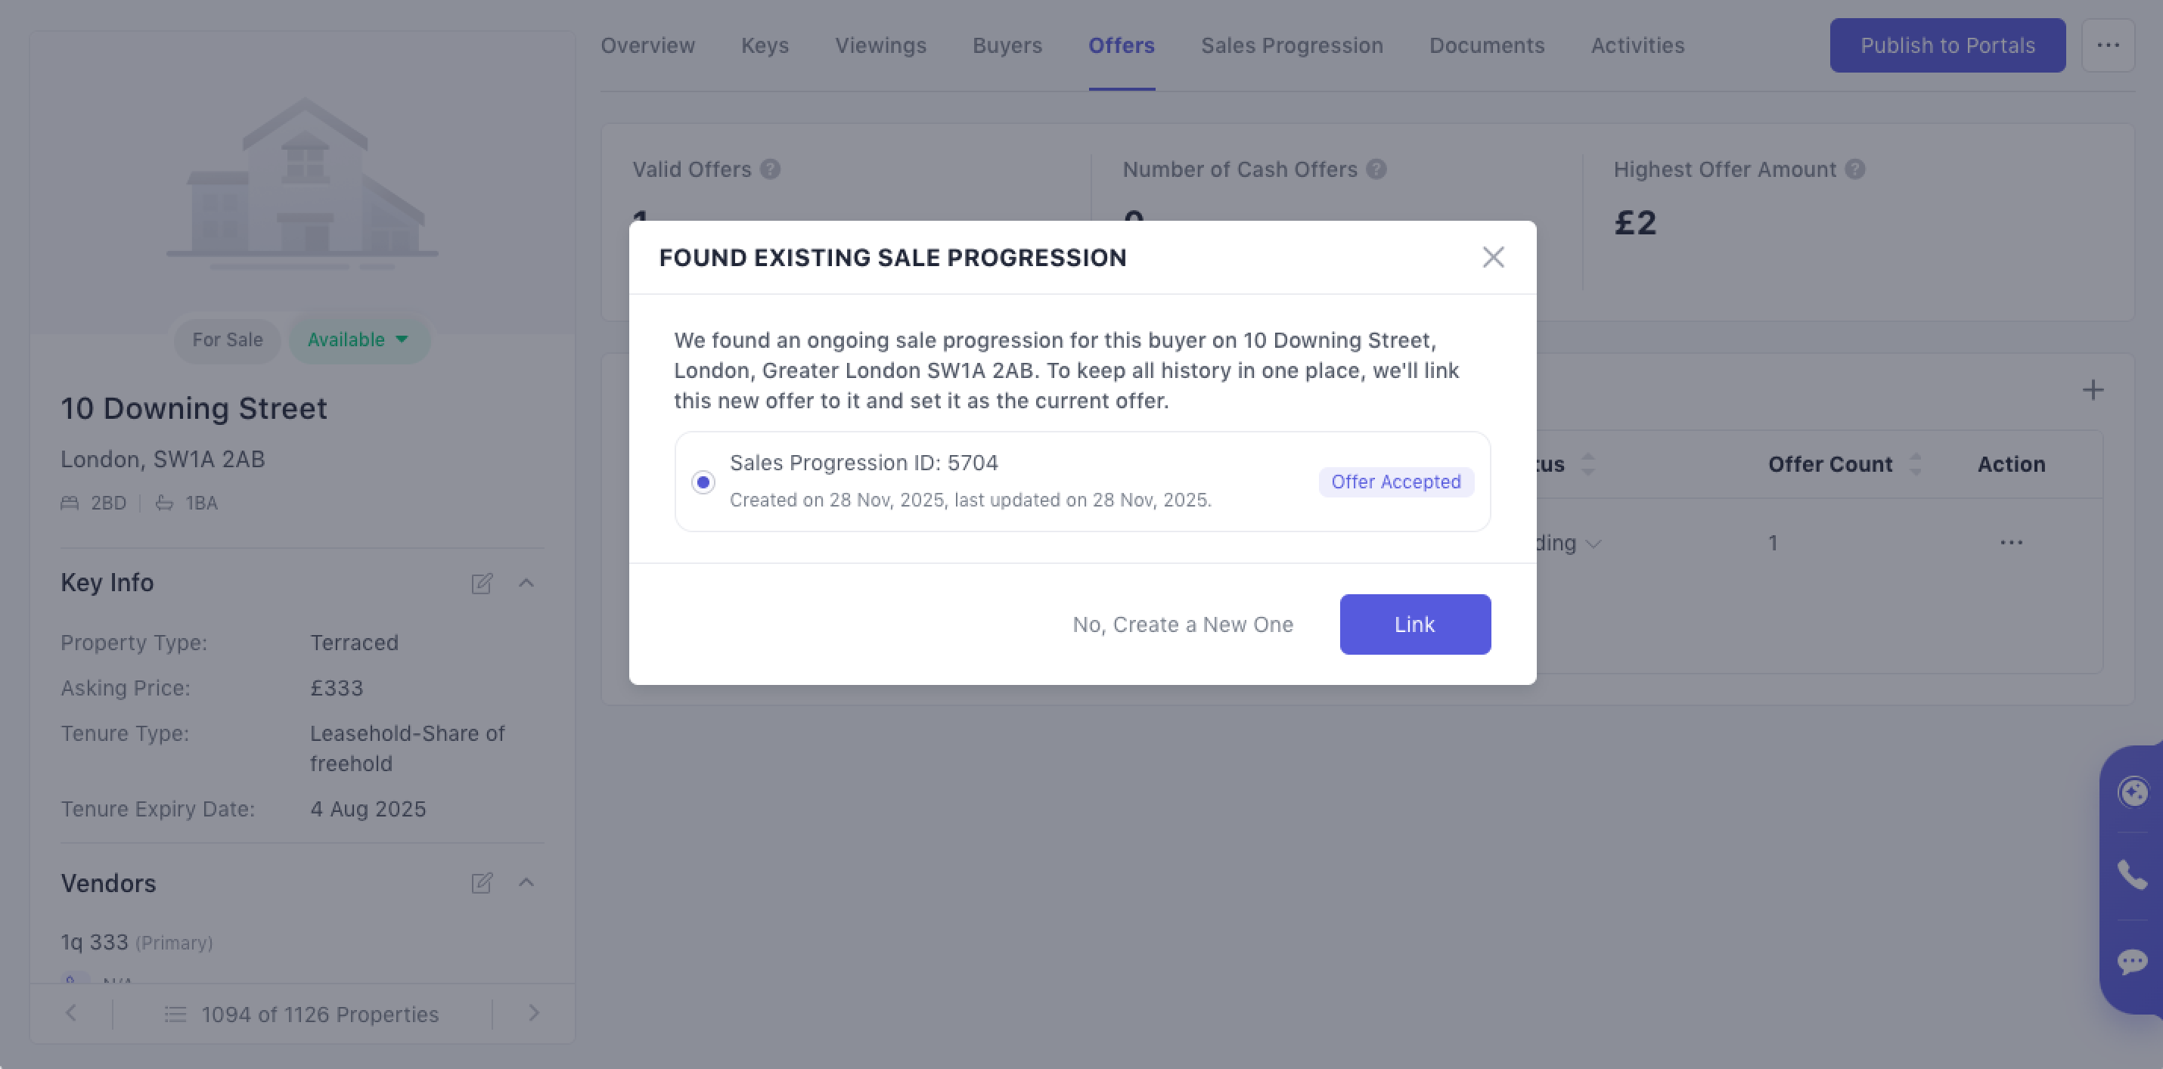This screenshot has height=1069, width=2163.
Task: Open the Documents tab
Action: pyautogui.click(x=1486, y=45)
